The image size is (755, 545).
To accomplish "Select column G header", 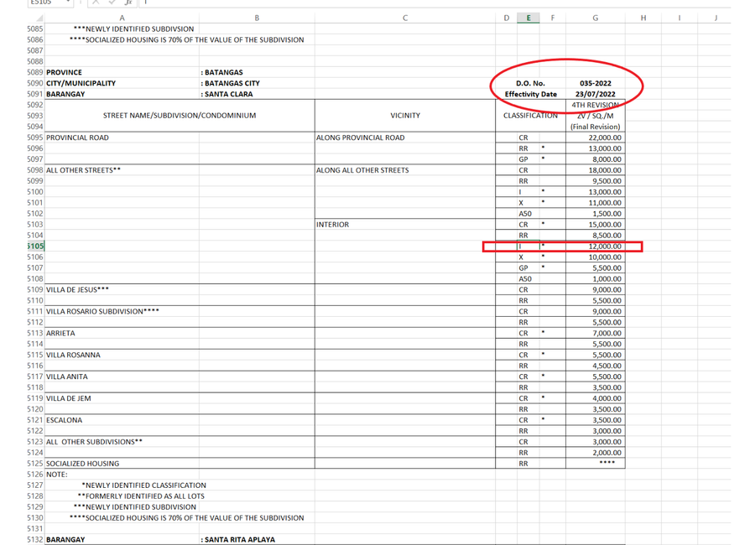I will (595, 18).
